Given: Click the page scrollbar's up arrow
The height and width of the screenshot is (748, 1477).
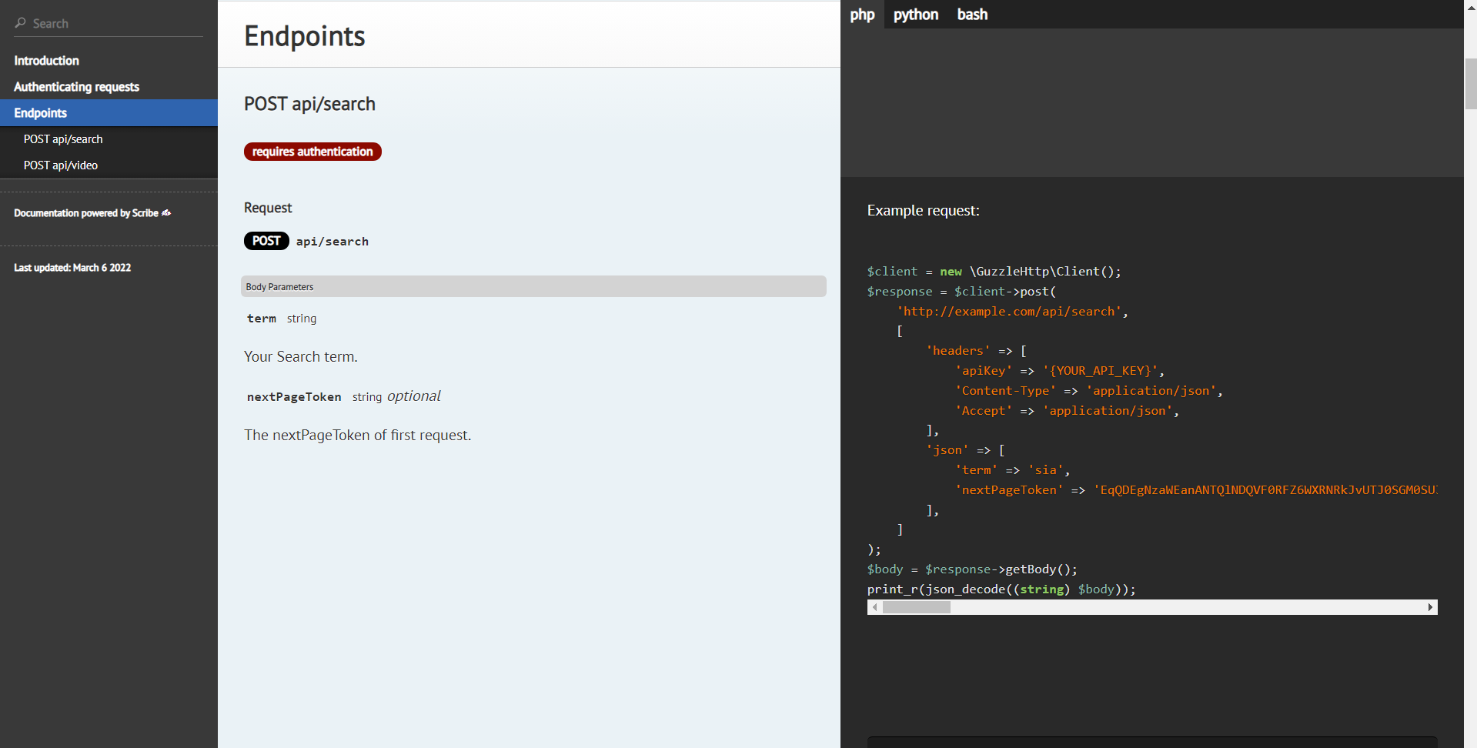Looking at the screenshot, I should [x=1470, y=6].
